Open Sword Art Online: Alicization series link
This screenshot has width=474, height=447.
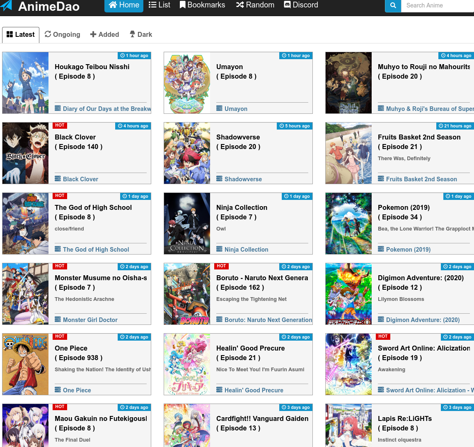pyautogui.click(x=430, y=390)
